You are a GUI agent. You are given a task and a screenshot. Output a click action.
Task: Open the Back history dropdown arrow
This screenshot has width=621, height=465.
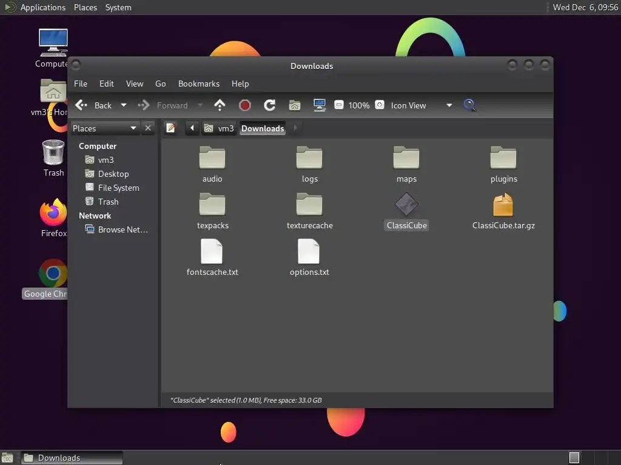coord(124,105)
